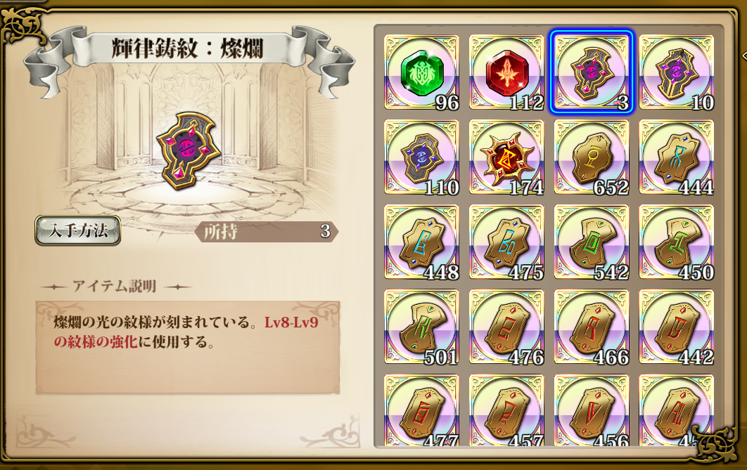The image size is (747, 470).
Task: Click the large item preview emblem
Action: point(189,151)
